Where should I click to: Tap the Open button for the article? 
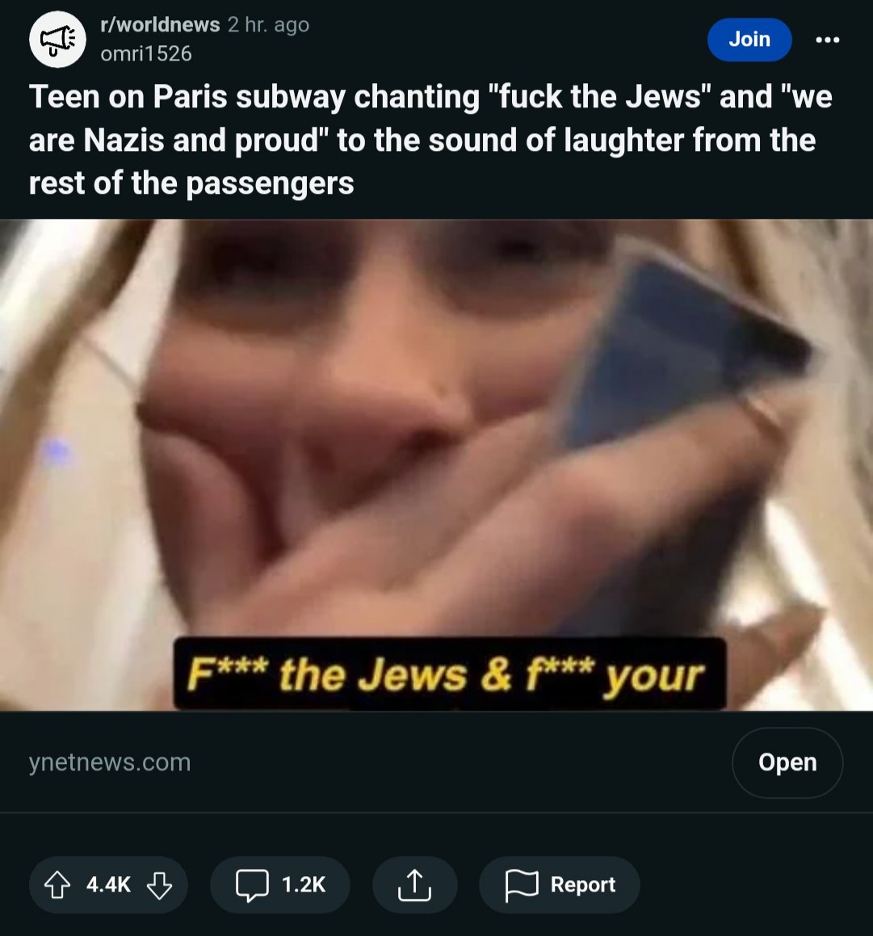click(787, 762)
